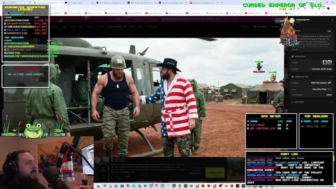Screen dimensions: 336x189
Task: Open Google Chrome from the taskbar
Action: tap(180, 186)
